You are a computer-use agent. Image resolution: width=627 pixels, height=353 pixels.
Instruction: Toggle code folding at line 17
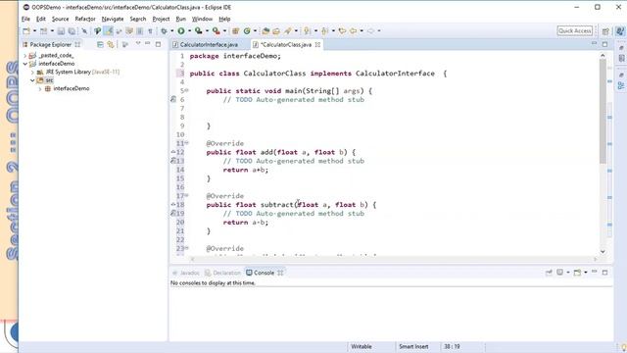pyautogui.click(x=187, y=195)
